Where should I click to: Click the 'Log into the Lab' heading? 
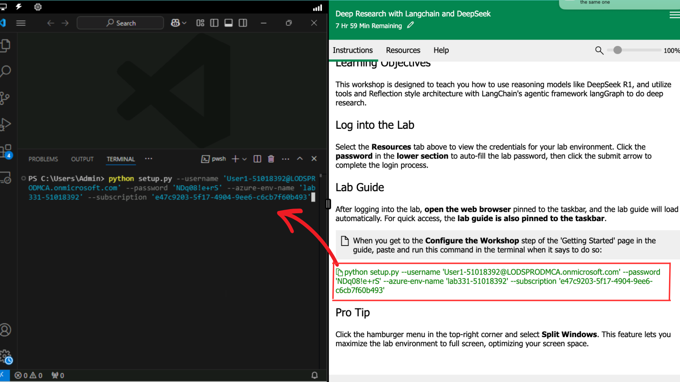(x=375, y=125)
